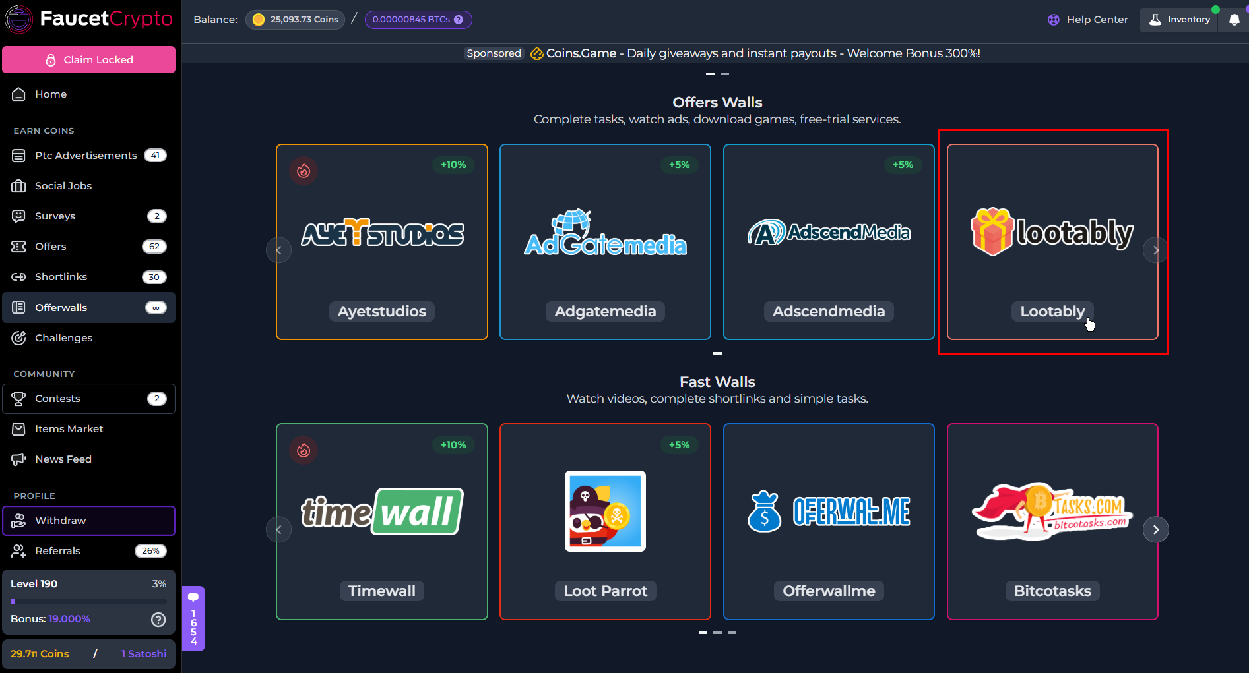The image size is (1249, 673).
Task: Open the Adscendmedia offerwall card
Action: click(829, 242)
